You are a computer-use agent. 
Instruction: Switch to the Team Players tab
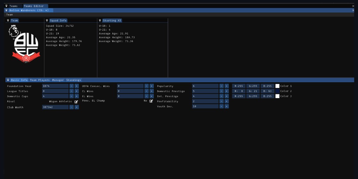click(x=40, y=80)
